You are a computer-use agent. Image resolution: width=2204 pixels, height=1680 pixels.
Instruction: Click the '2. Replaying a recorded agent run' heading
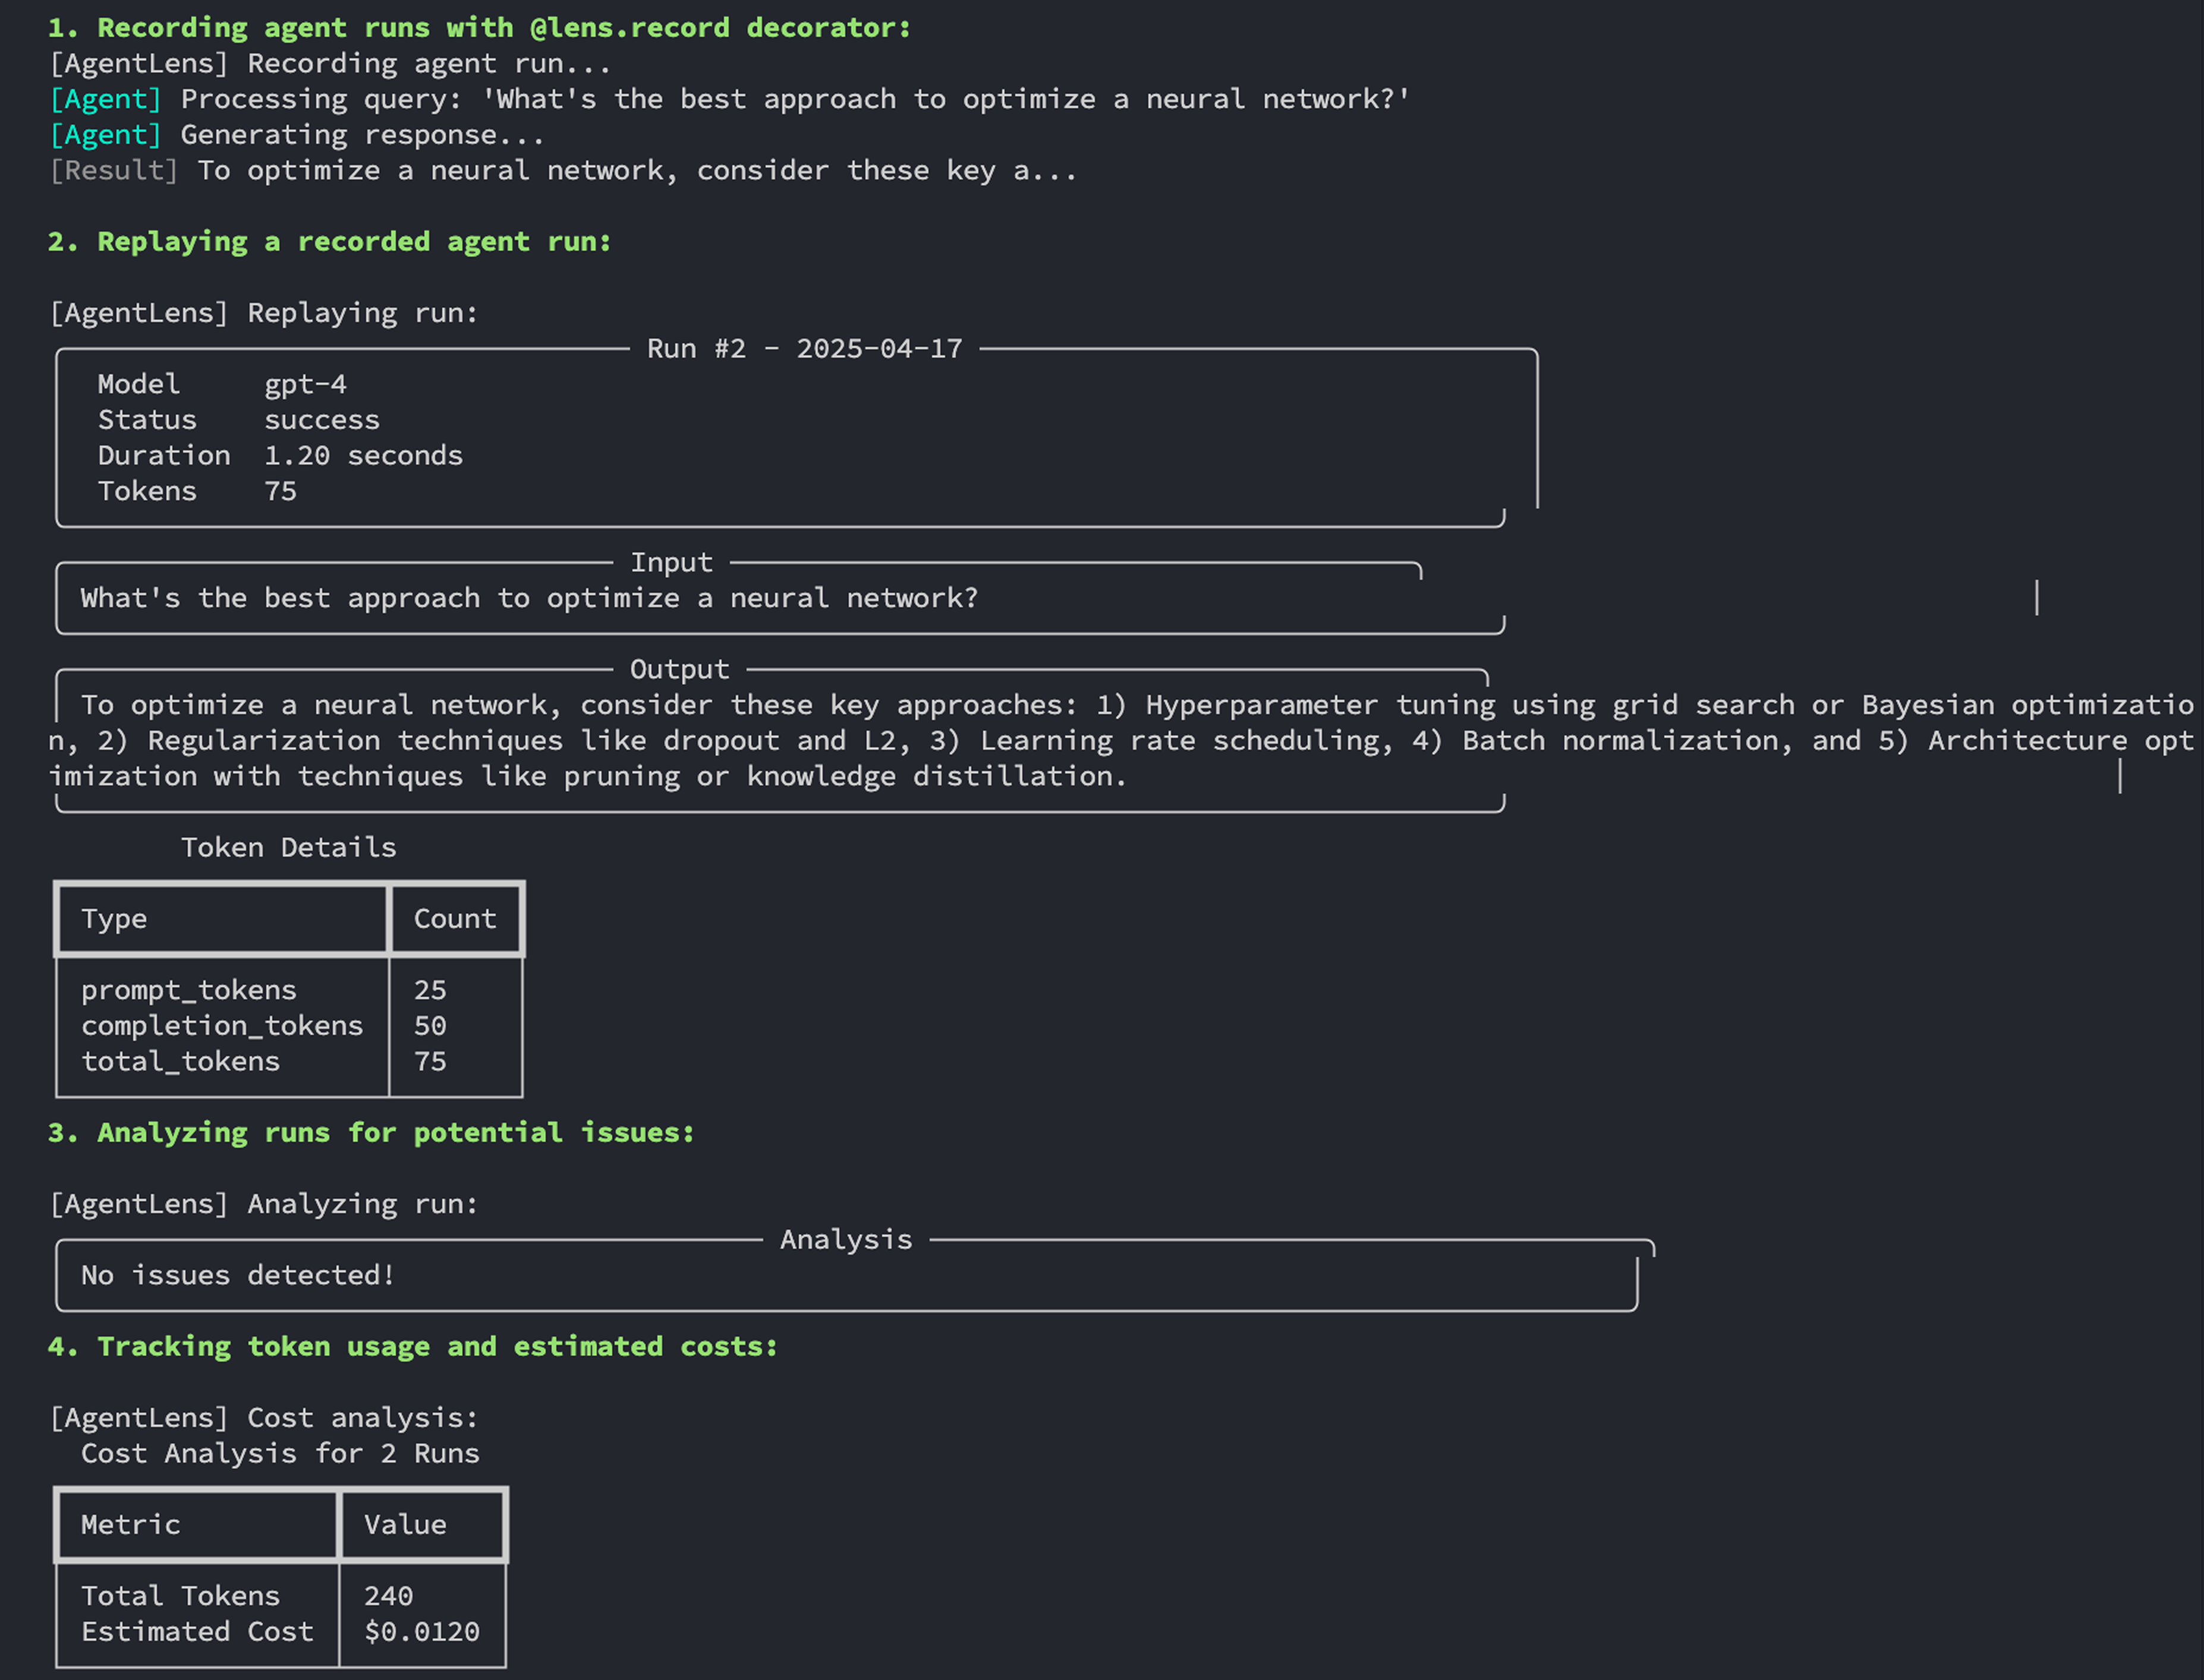click(x=329, y=242)
